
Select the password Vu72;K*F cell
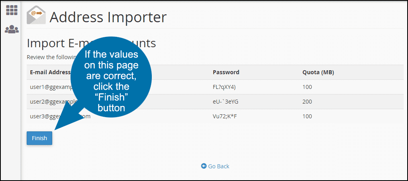point(225,116)
